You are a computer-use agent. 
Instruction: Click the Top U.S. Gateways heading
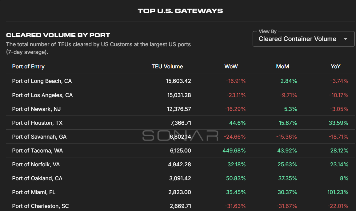tap(180, 11)
